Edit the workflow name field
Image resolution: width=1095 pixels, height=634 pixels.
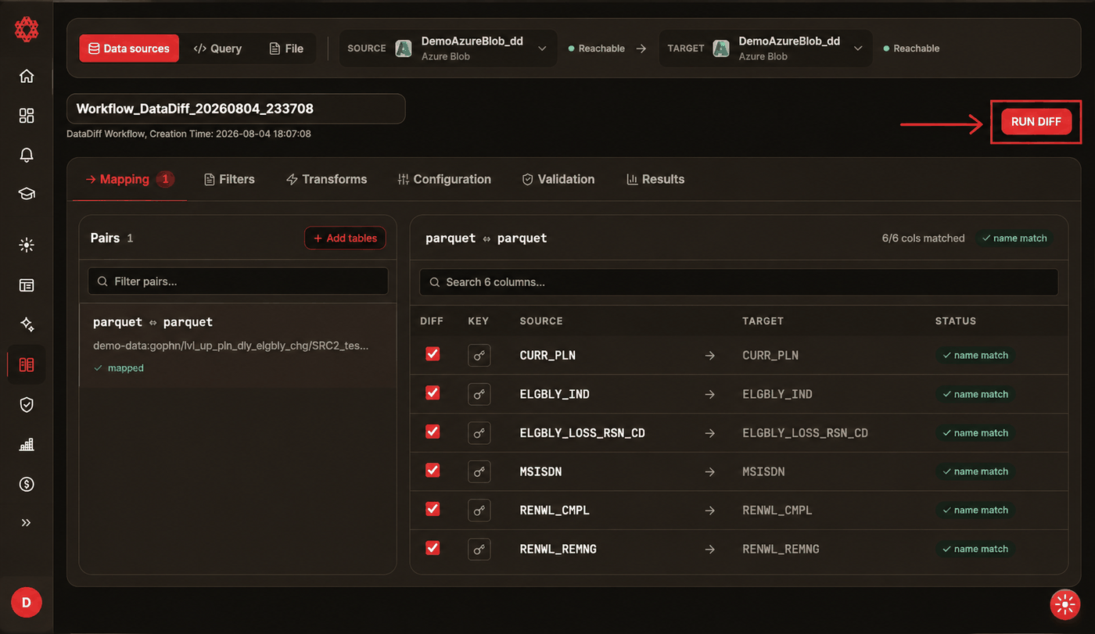[236, 109]
